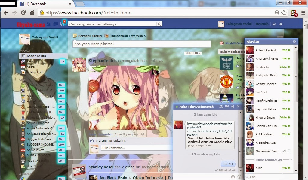The height and width of the screenshot is (180, 308).
Task: Click the Facebook search magnifier button
Action: [x=159, y=24]
